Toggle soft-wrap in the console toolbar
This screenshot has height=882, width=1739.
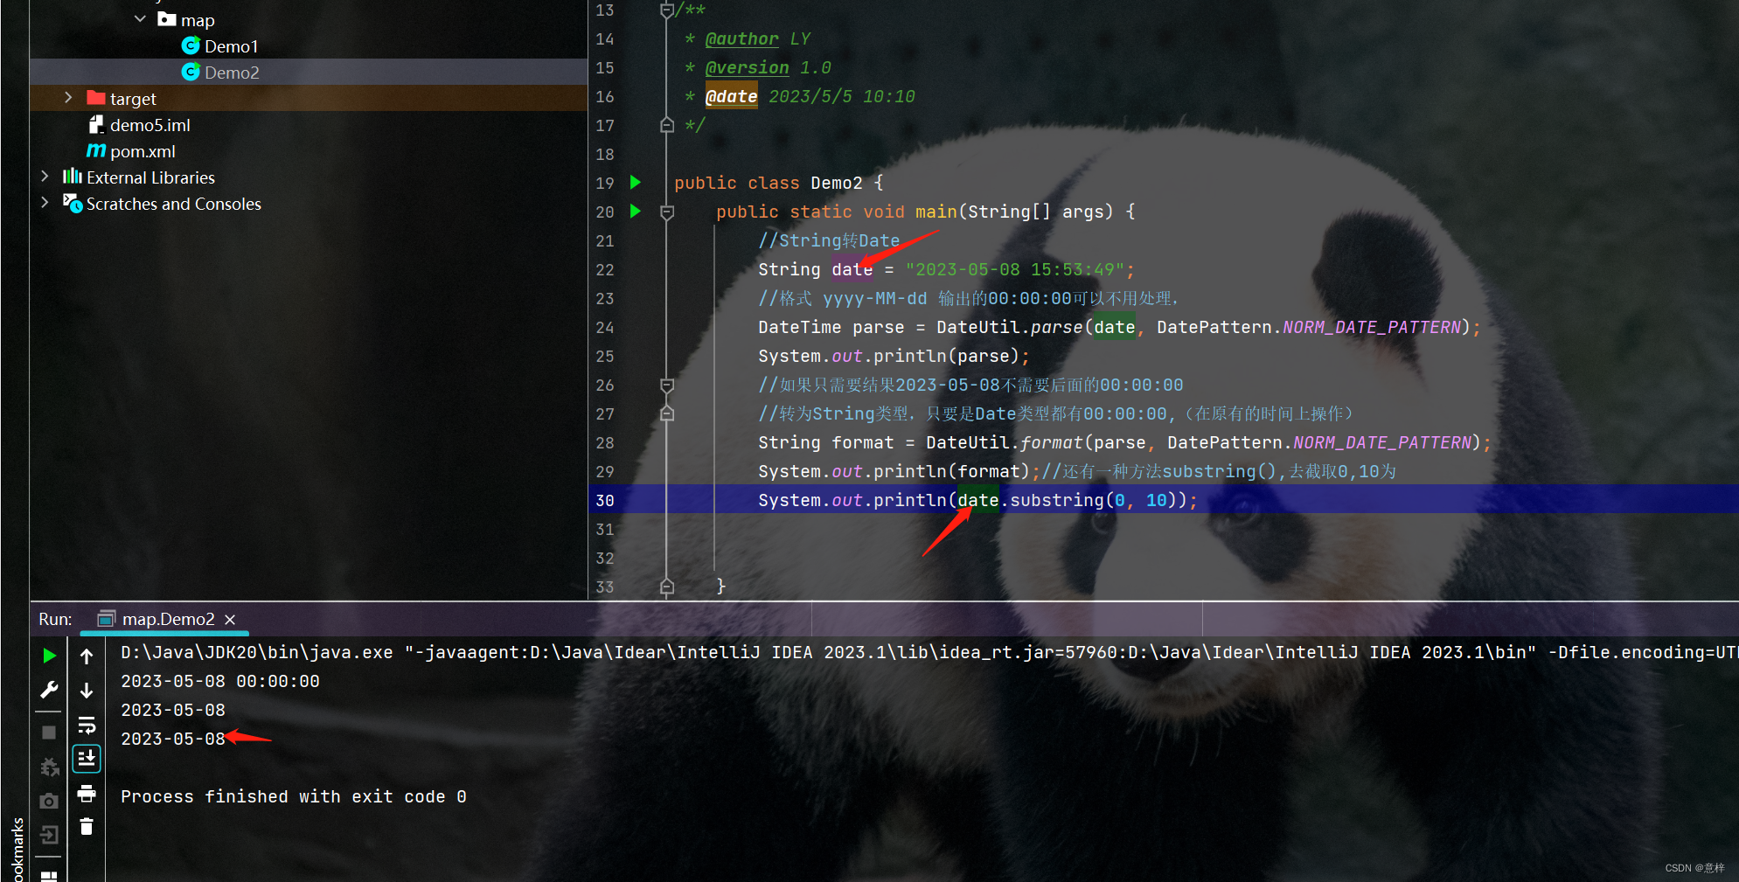(87, 725)
